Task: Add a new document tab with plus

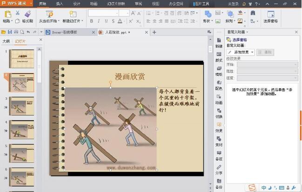Action: pyautogui.click(x=154, y=32)
